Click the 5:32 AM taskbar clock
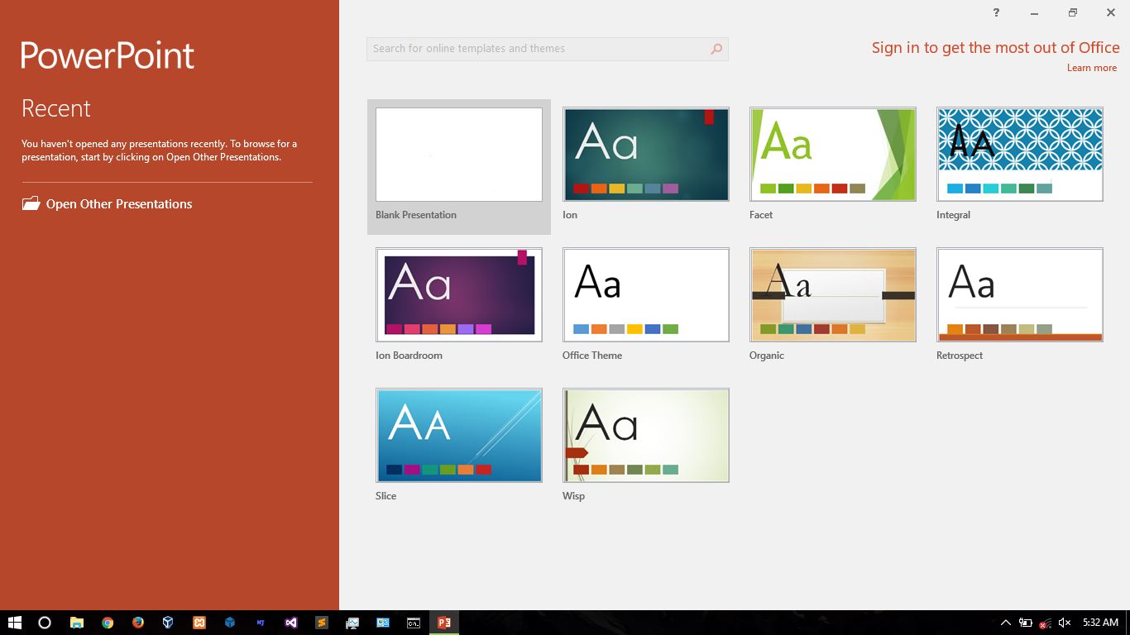The image size is (1130, 635). (x=1100, y=623)
